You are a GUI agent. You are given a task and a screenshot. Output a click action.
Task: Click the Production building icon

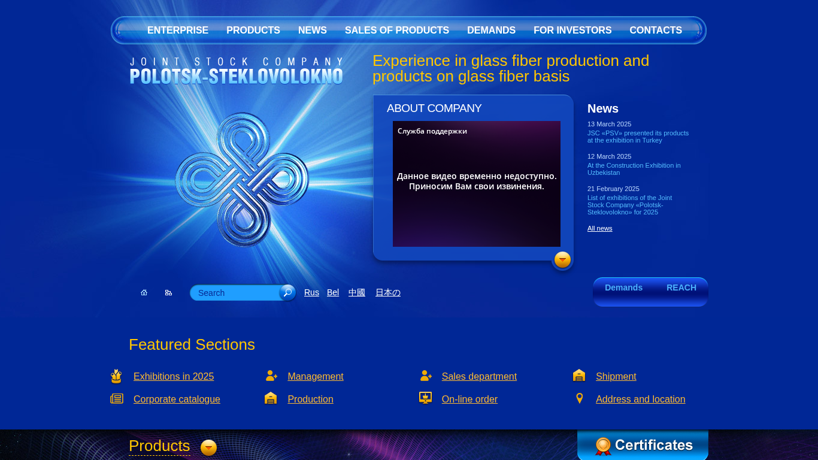(271, 398)
